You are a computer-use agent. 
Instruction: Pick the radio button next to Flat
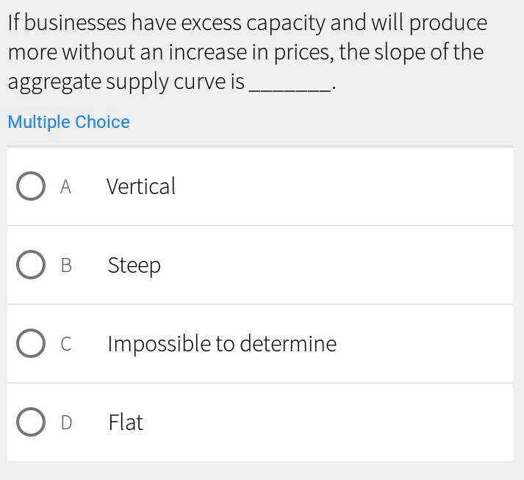click(x=31, y=422)
